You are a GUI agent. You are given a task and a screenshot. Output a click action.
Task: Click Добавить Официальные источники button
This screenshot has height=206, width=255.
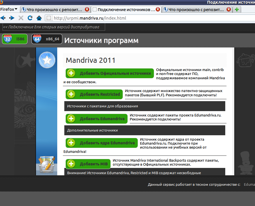[110, 73]
